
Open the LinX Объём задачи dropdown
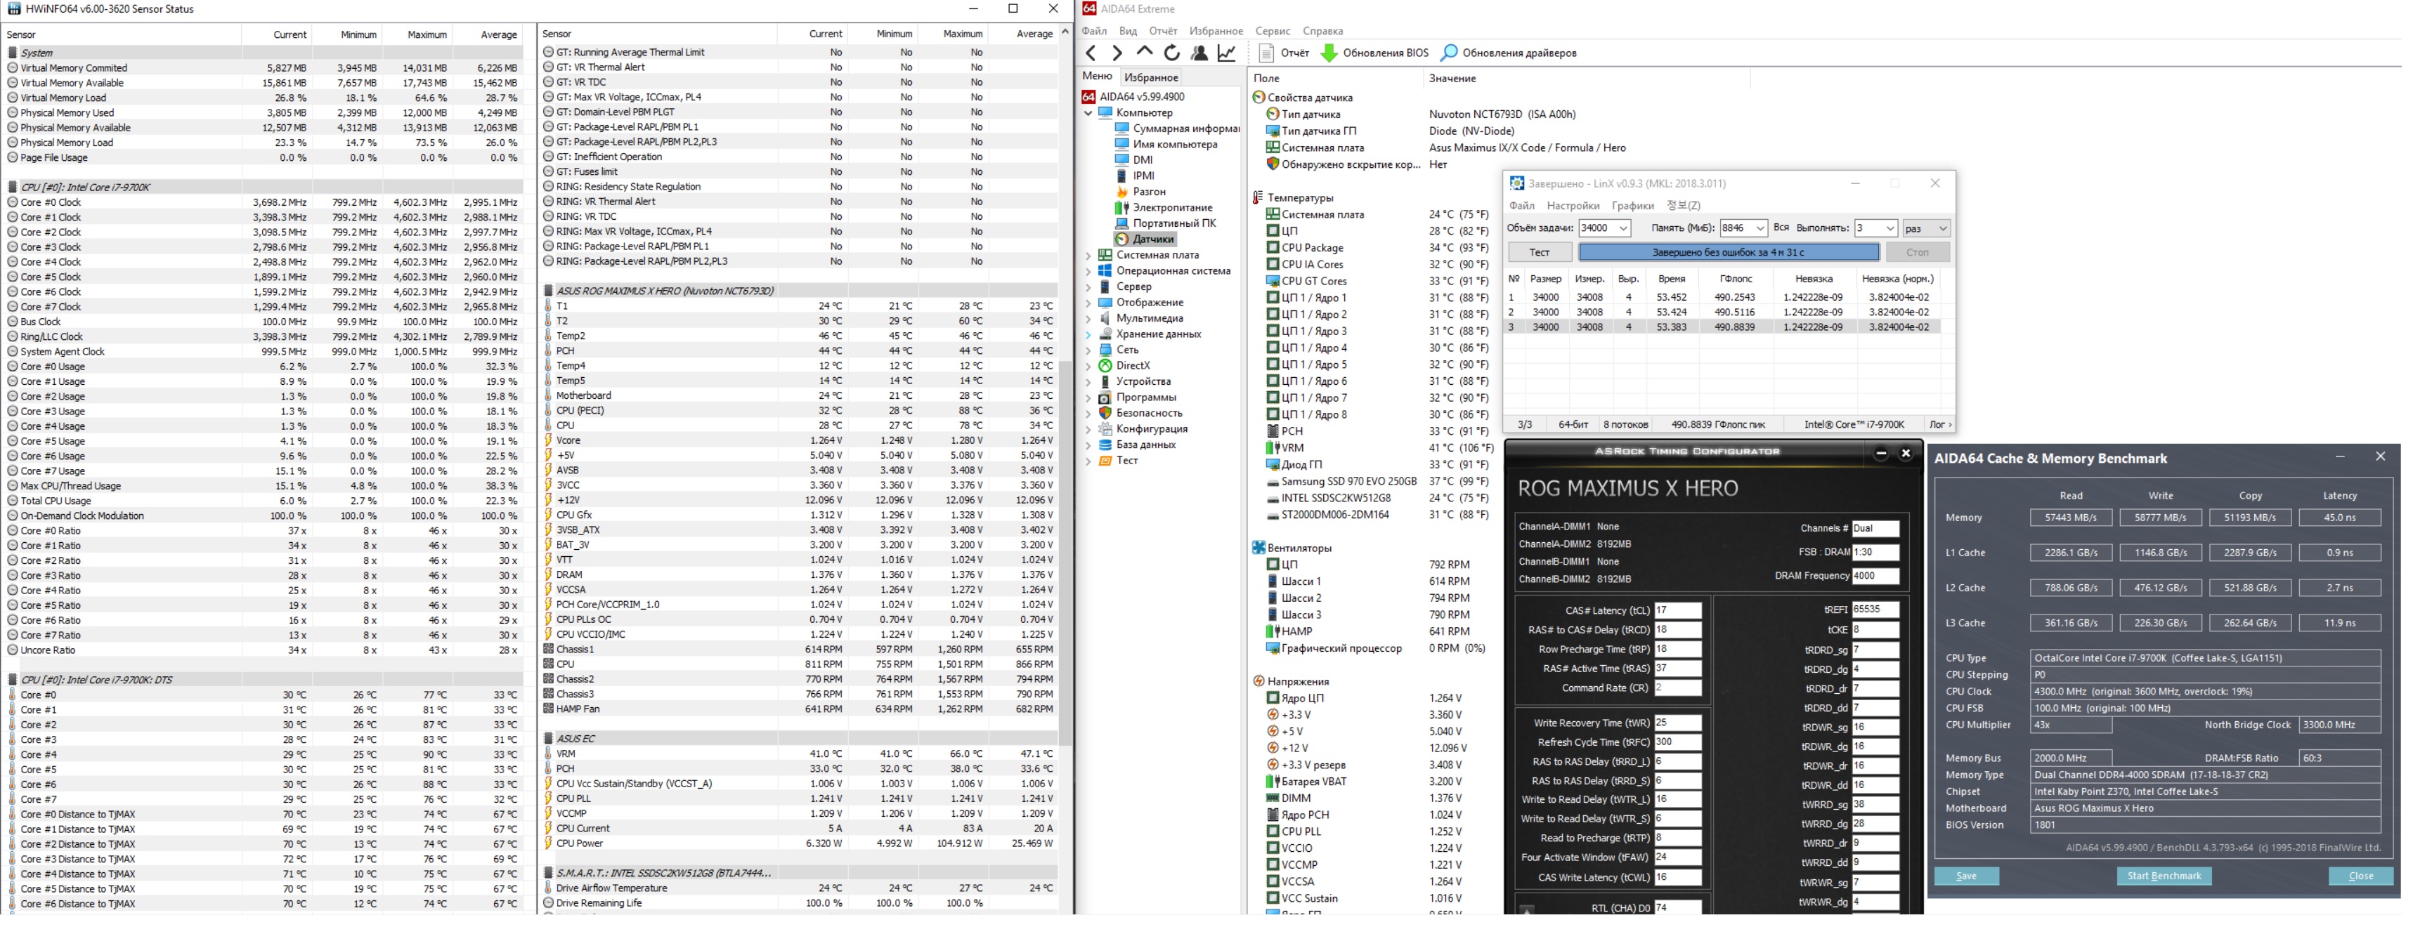tap(1623, 228)
